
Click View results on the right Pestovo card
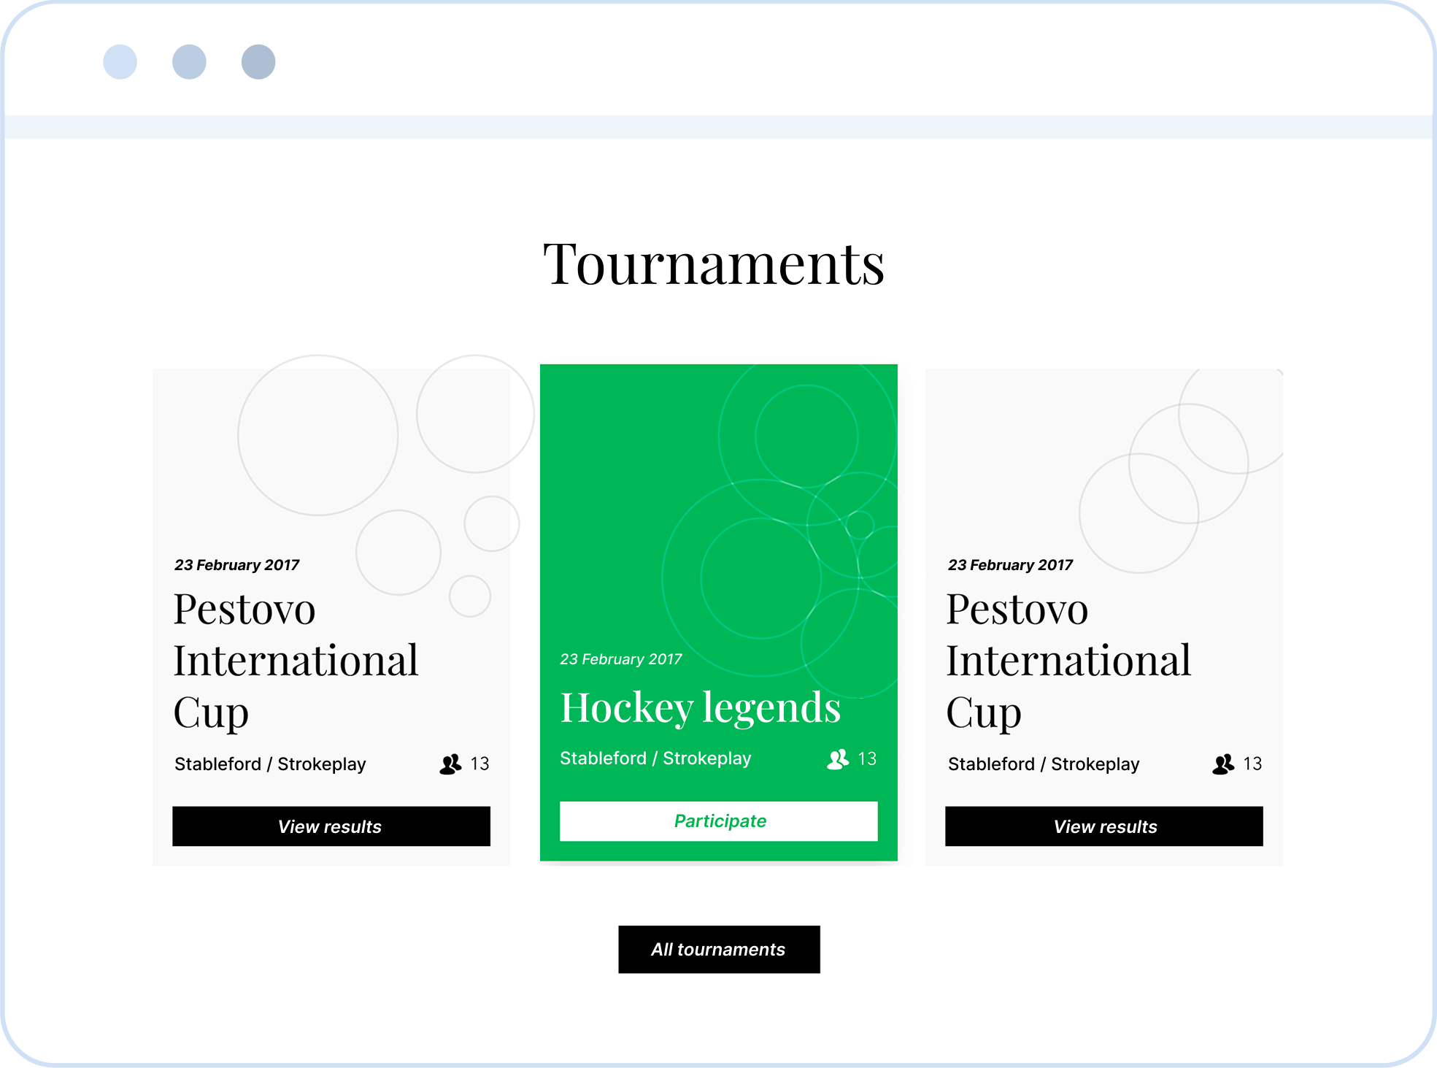click(1103, 826)
